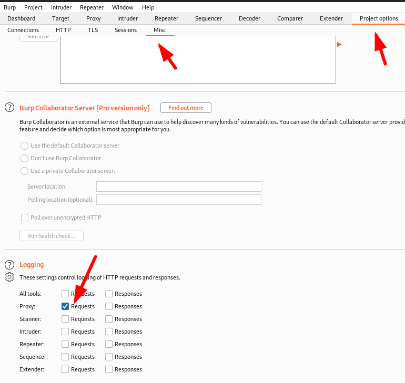Click the Server location input field
The height and width of the screenshot is (383, 405).
pyautogui.click(x=179, y=187)
